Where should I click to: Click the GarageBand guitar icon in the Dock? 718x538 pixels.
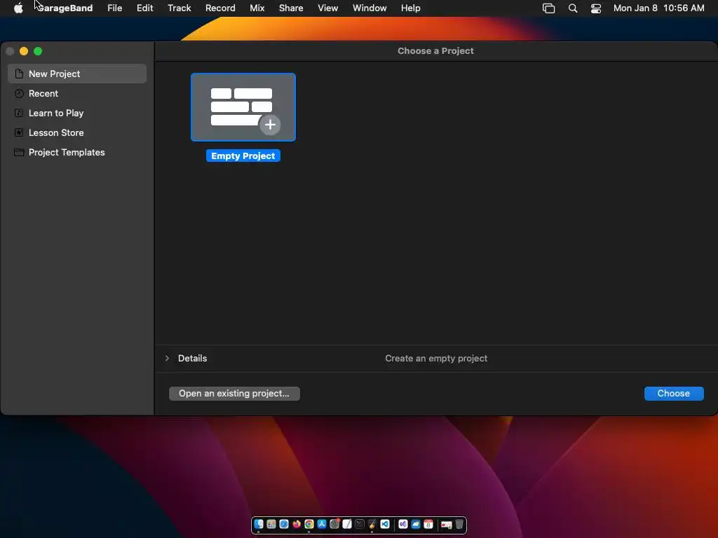(372, 524)
